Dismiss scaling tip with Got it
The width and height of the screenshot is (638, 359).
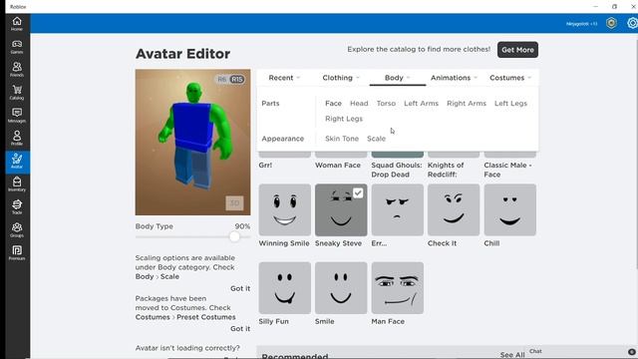point(240,288)
